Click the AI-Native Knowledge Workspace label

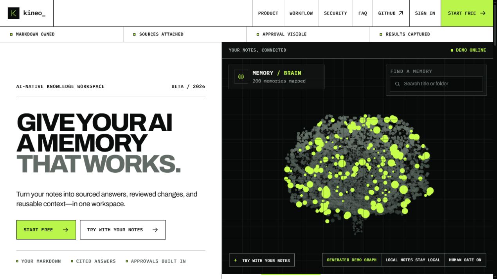point(61,86)
